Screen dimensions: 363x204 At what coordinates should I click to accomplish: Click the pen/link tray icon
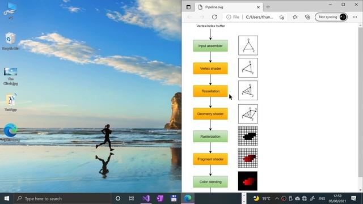313,198
